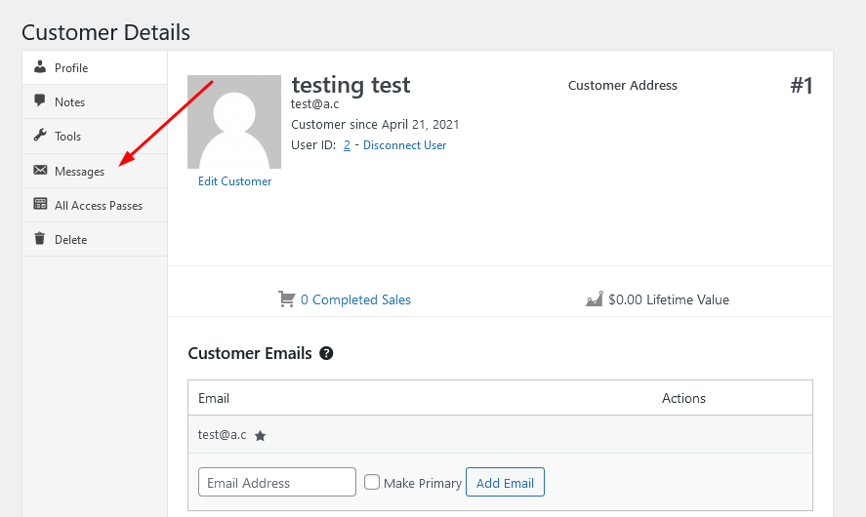Enable the Make Primary checkbox
This screenshot has height=517, width=866.
372,482
